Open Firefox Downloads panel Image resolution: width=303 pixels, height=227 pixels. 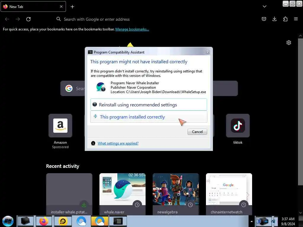pyautogui.click(x=274, y=19)
